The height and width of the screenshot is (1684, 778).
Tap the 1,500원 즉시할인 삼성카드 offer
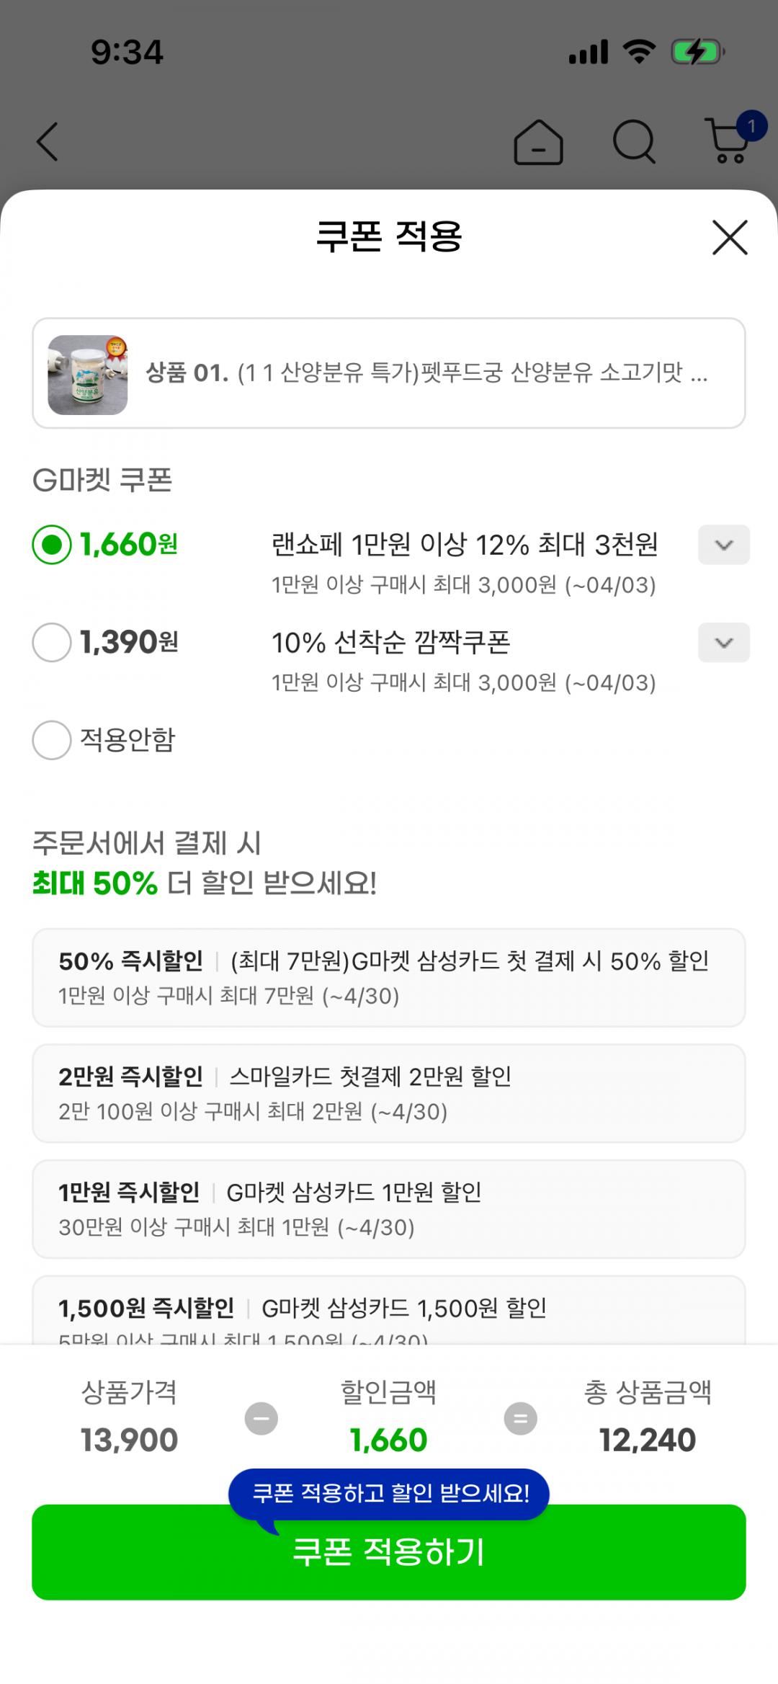pyautogui.click(x=389, y=1311)
